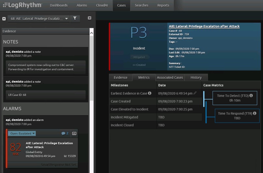This screenshot has width=263, height=173.
Task: Click the evidence panel vertical scrollbar
Action: 92,68
